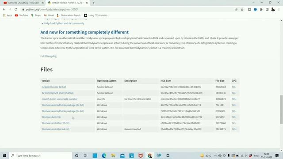Image resolution: width=283 pixels, height=159 pixels.
Task: Open weather 27°C widget
Action: (206, 155)
